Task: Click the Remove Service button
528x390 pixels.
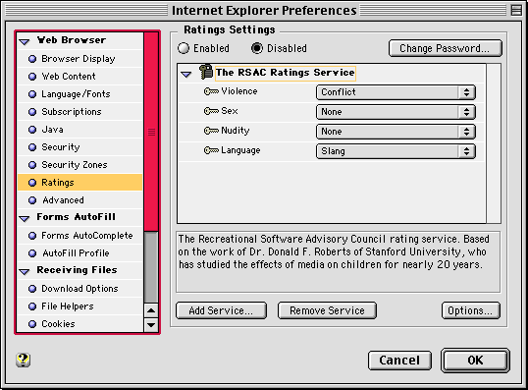Action: (327, 310)
